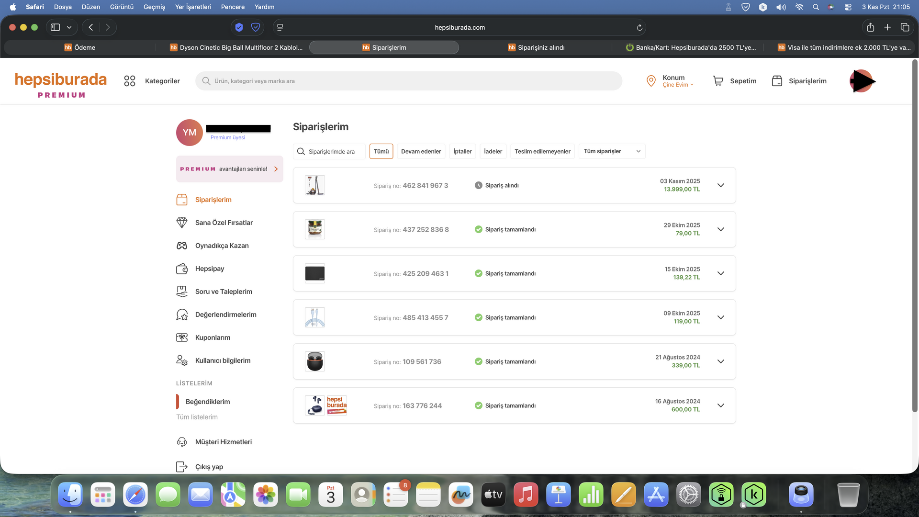Viewport: 919px width, 517px height.
Task: Open Tüm listelerim link
Action: (x=197, y=417)
